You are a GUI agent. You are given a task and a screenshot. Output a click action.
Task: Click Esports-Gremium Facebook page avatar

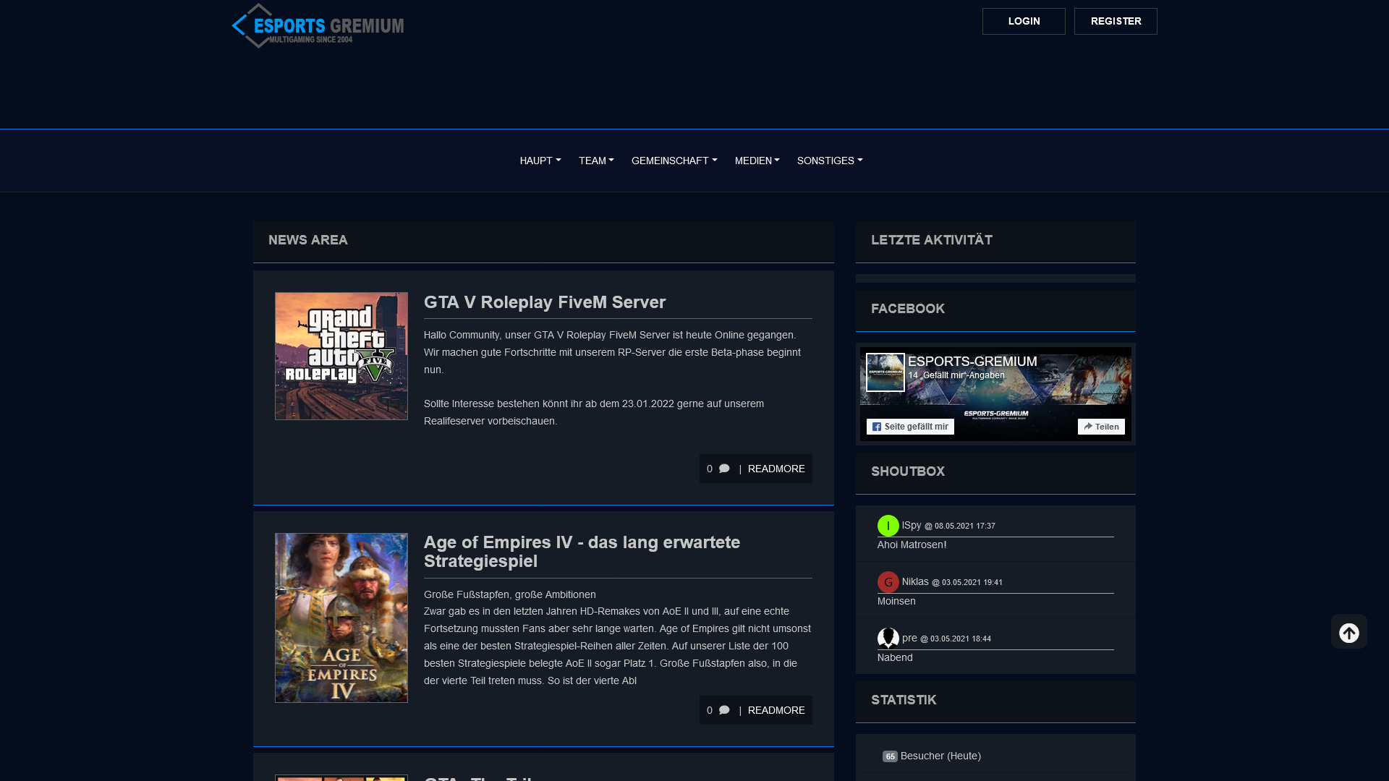885,372
